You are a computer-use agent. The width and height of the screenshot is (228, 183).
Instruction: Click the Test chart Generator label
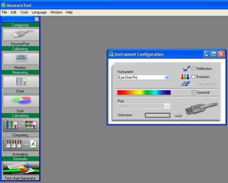[x=20, y=178]
